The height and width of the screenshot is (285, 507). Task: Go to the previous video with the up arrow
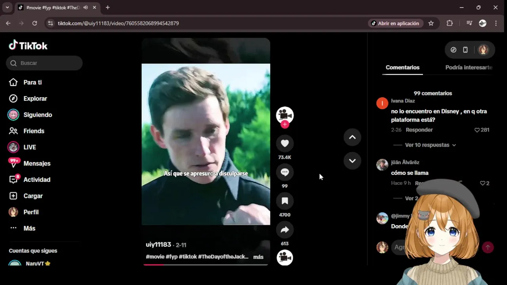coord(352,137)
